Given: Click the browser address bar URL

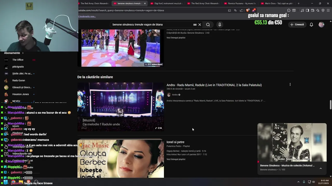Looking at the screenshot, I should [x=121, y=10].
